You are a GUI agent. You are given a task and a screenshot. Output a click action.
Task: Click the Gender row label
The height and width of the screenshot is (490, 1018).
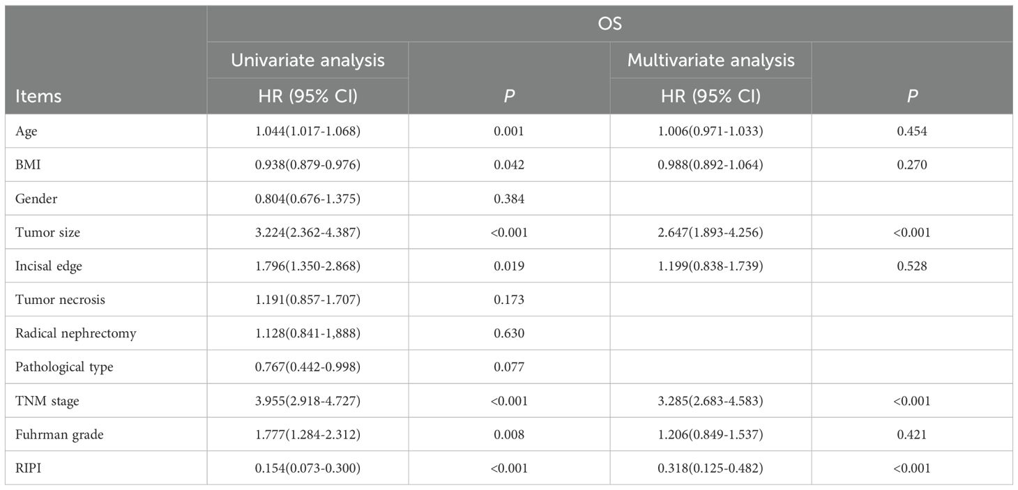tap(36, 199)
